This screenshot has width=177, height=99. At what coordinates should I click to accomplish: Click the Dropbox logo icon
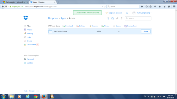click(26, 18)
